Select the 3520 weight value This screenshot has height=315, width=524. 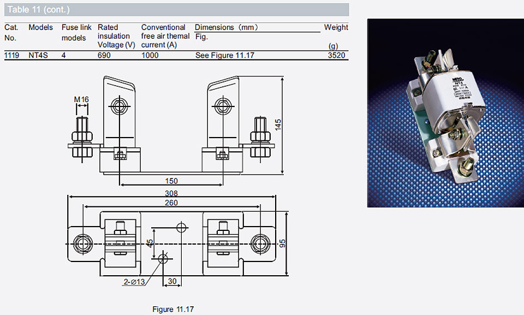tap(336, 55)
